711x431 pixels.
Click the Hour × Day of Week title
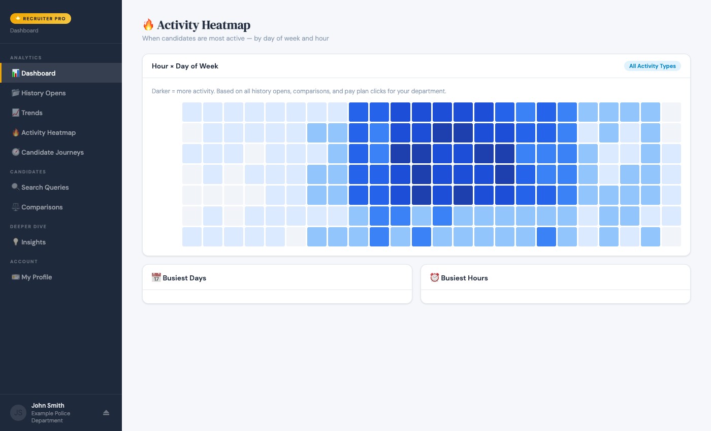click(185, 66)
